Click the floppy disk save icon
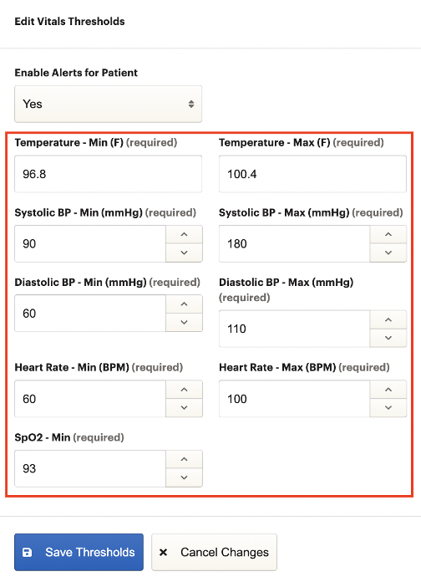Image resolution: width=421 pixels, height=587 pixels. coord(28,552)
